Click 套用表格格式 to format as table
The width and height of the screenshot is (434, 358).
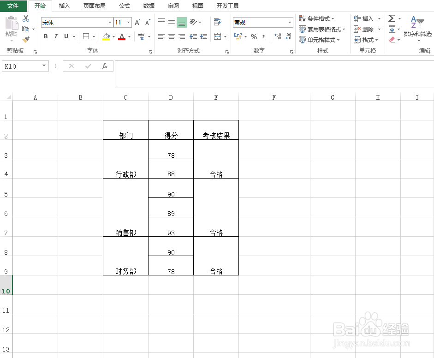[x=323, y=29]
